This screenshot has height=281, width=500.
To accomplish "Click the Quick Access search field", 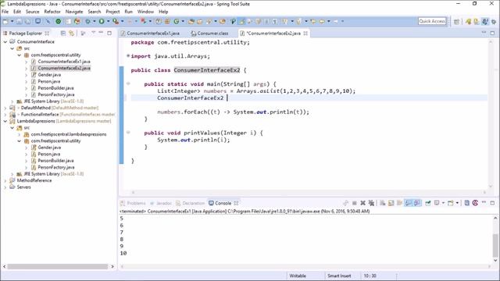I will click(432, 21).
